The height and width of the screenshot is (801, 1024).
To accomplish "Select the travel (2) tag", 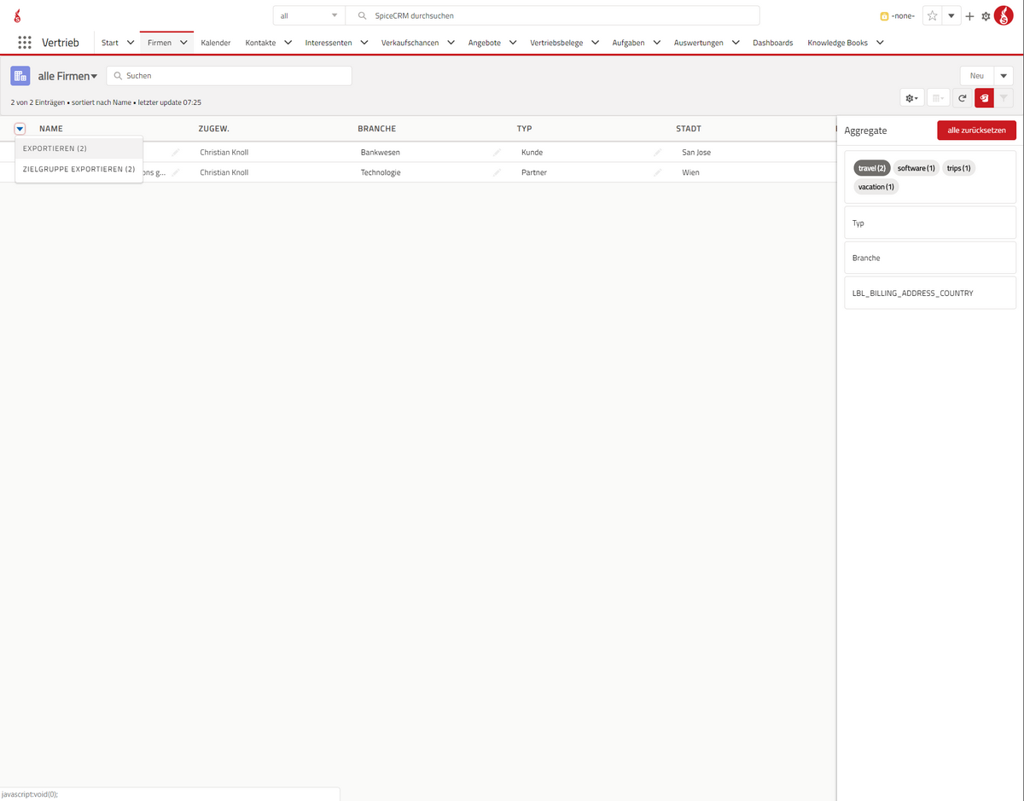I will (872, 168).
